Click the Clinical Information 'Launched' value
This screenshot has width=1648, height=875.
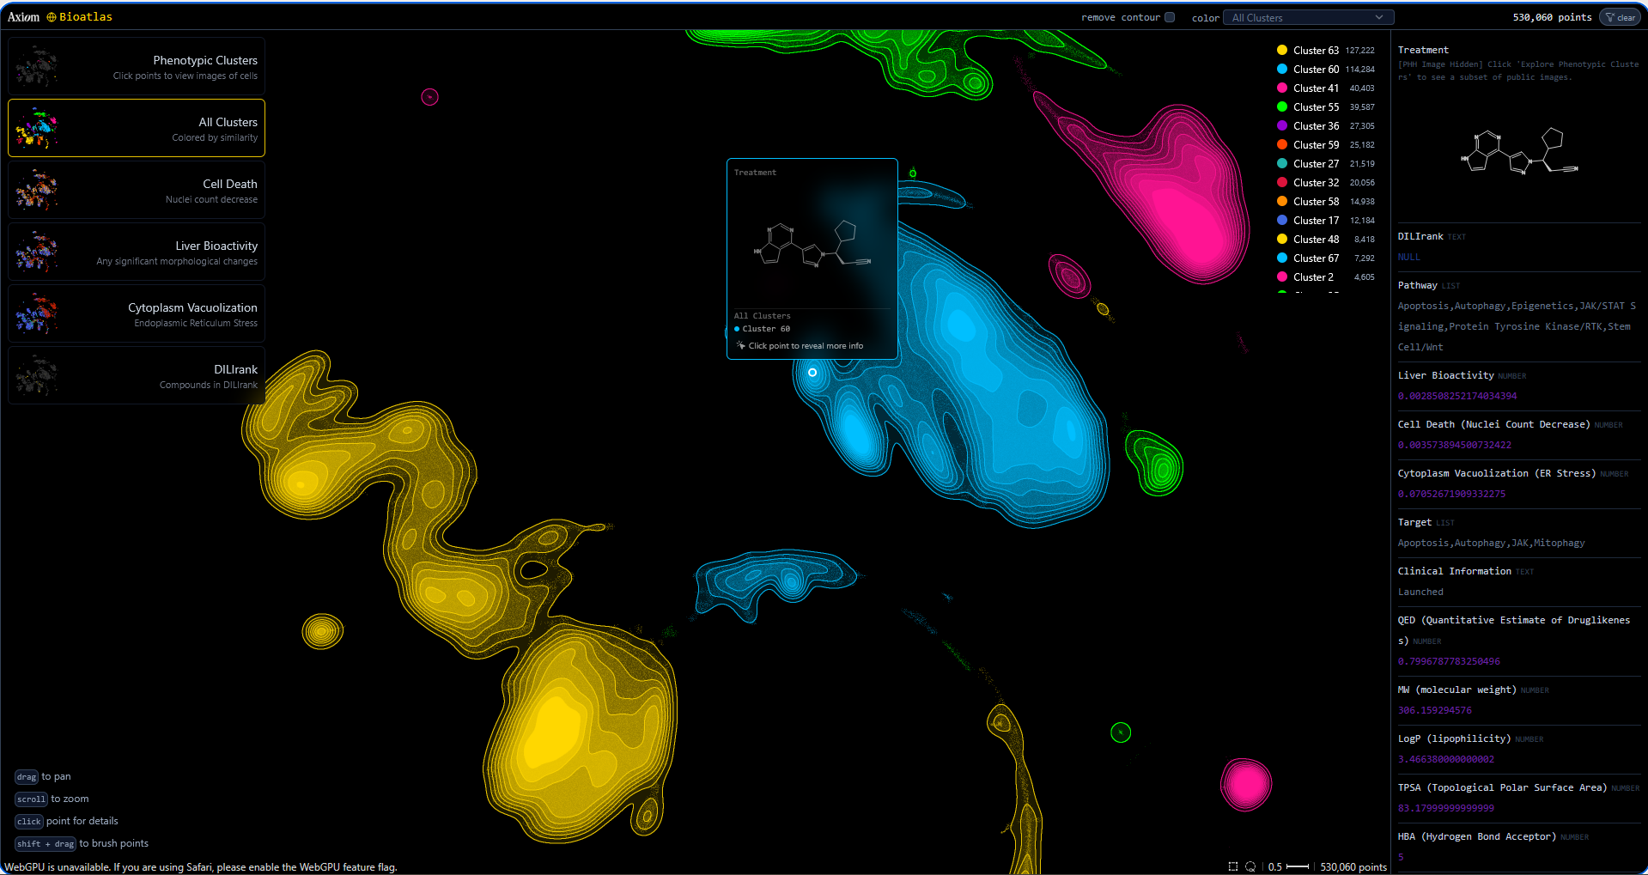tap(1420, 592)
